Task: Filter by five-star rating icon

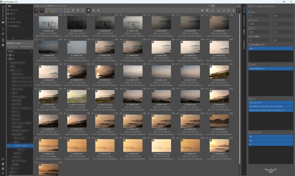Action: pos(61,9)
